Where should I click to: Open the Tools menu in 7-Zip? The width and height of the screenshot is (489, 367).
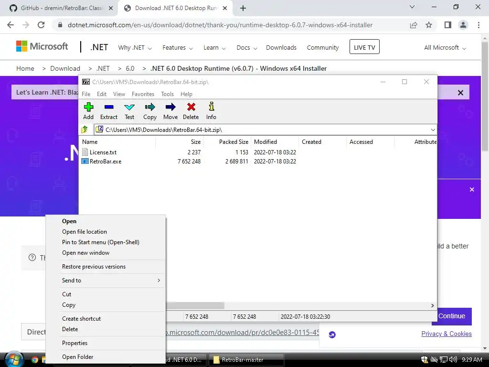[168, 94]
